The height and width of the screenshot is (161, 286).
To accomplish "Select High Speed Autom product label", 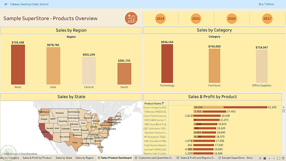I will pos(156,145).
